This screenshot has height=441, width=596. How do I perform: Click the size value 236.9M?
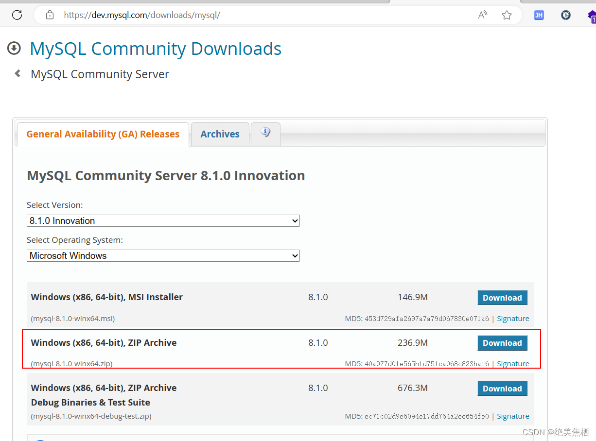[413, 342]
